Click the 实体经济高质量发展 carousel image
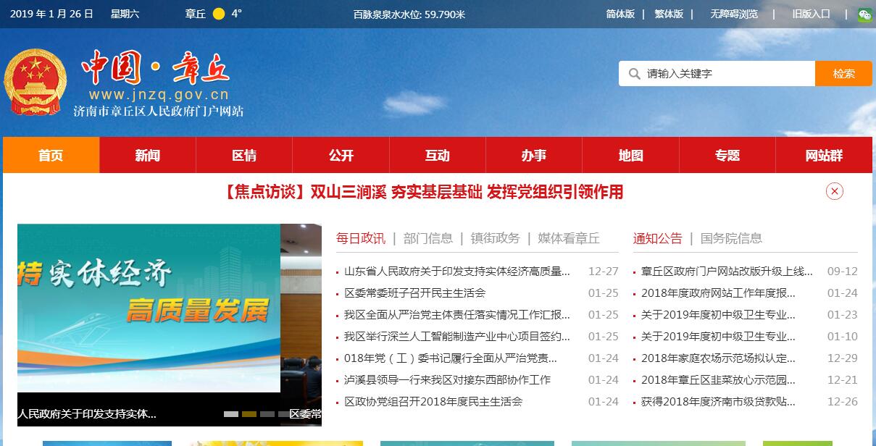The height and width of the screenshot is (446, 876). 149,308
